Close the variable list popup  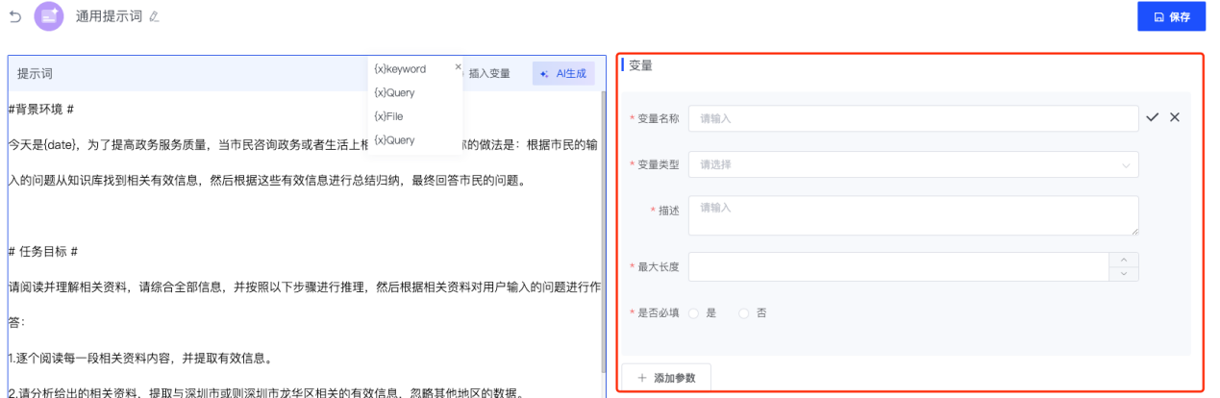458,67
